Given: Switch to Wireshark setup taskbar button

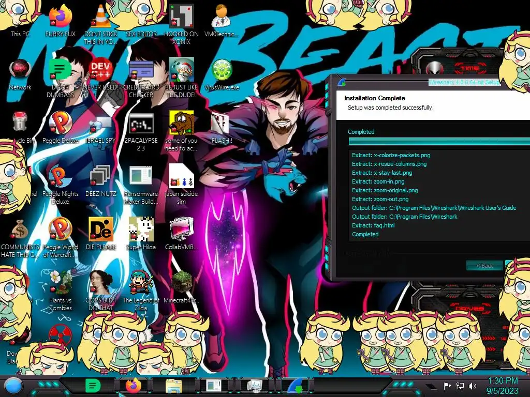Looking at the screenshot, I should pyautogui.click(x=295, y=386).
